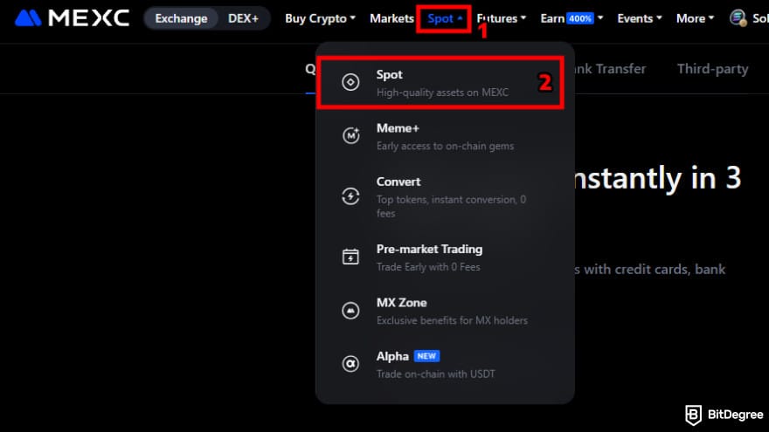The image size is (769, 432).
Task: Click 'High-quality assets on MEXC' text
Action: (x=442, y=93)
